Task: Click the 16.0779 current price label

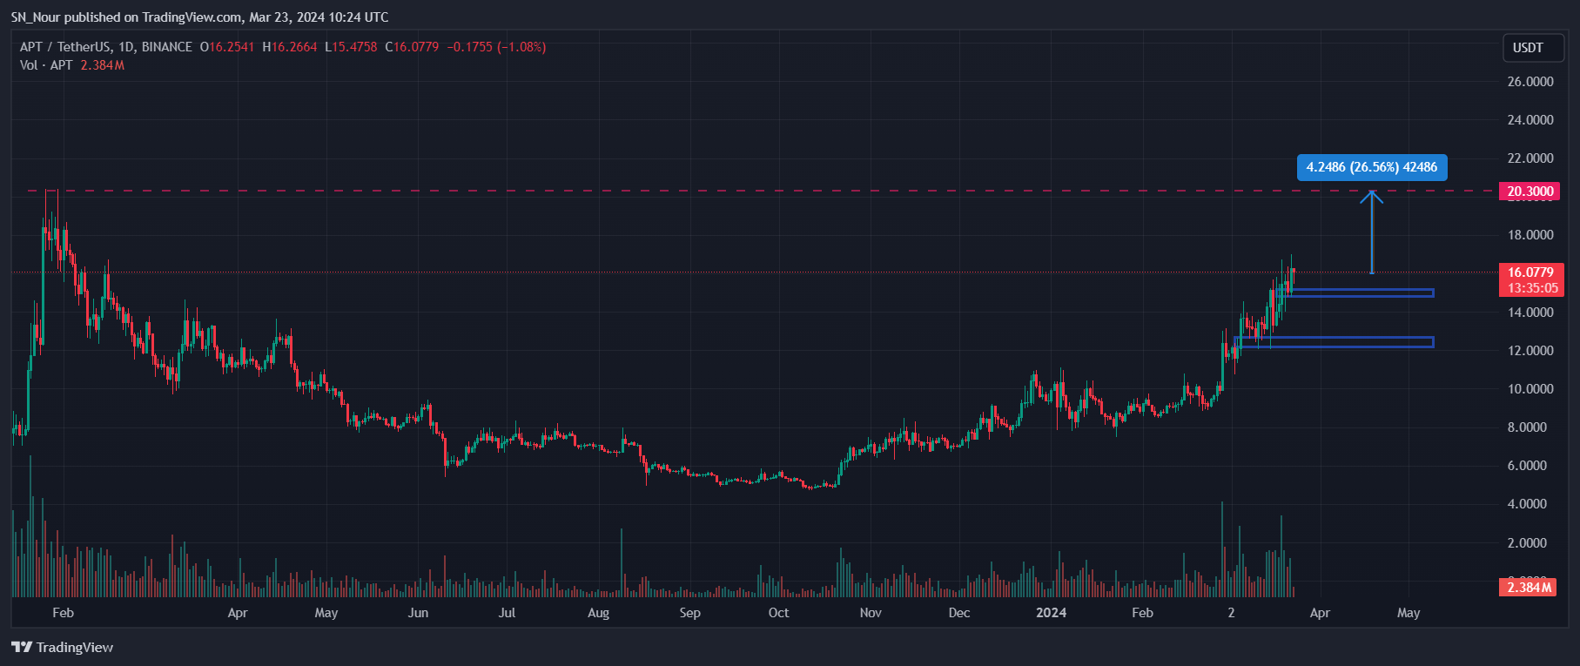Action: [x=1530, y=272]
